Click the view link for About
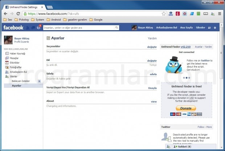Screen dimensions: 225x151 coord(154,102)
